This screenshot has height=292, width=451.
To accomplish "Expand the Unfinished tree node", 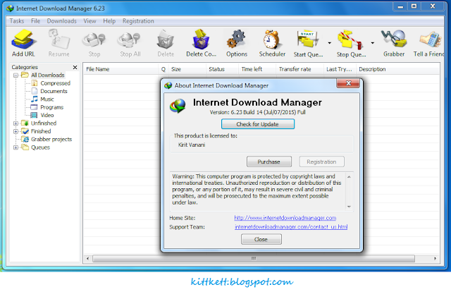I will 16,123.
